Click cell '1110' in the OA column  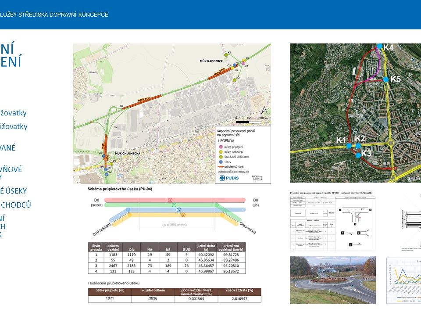click(x=131, y=255)
